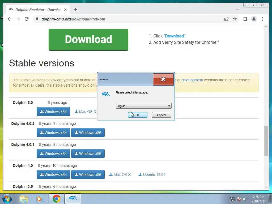272x204 pixels.
Task: Restore down the Chrome window
Action: (253, 5)
